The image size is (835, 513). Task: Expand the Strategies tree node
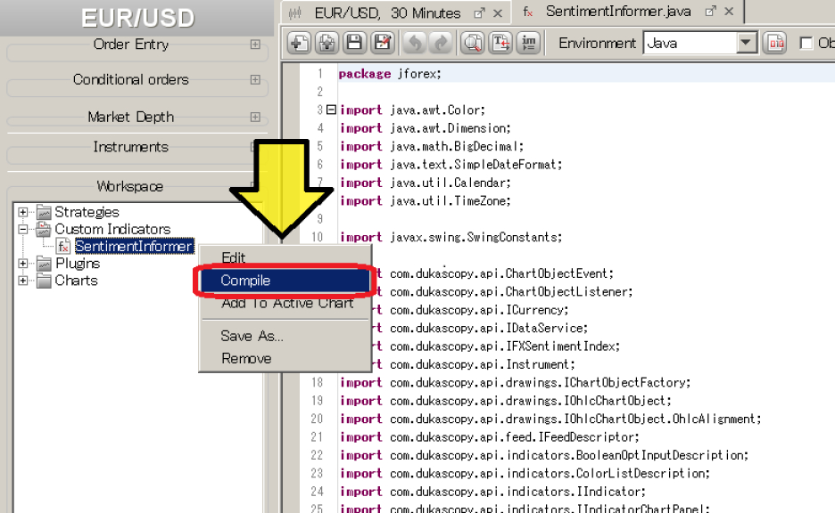[23, 212]
